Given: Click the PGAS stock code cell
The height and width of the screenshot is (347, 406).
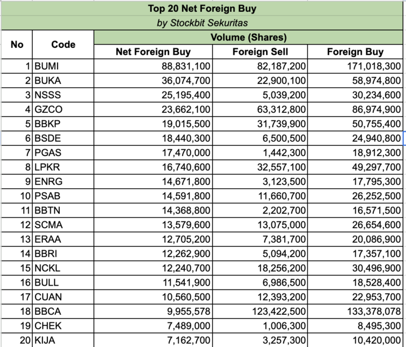Looking at the screenshot, I should 63,152.
